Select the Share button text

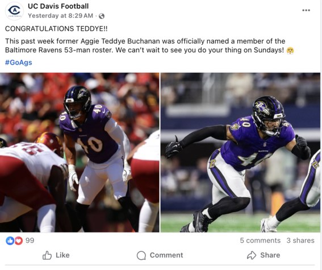270,255
